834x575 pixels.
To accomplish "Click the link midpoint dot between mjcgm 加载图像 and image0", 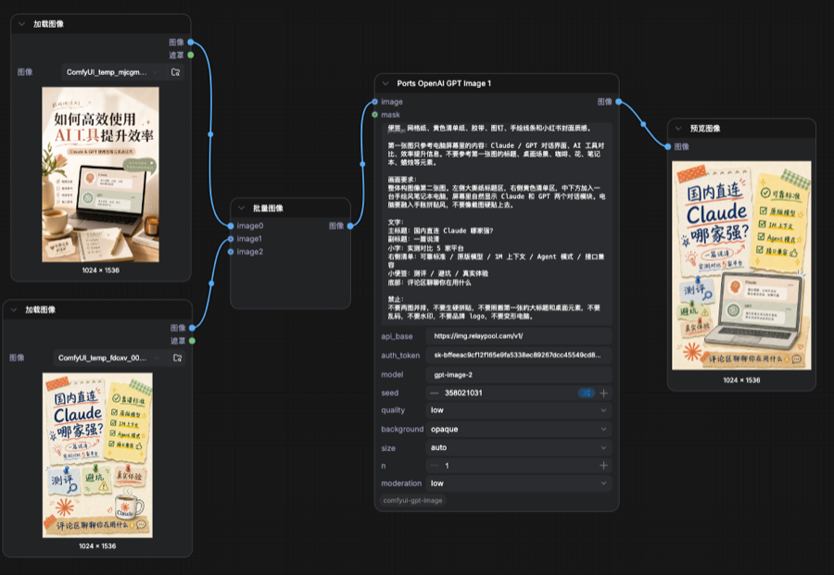I will [x=210, y=134].
